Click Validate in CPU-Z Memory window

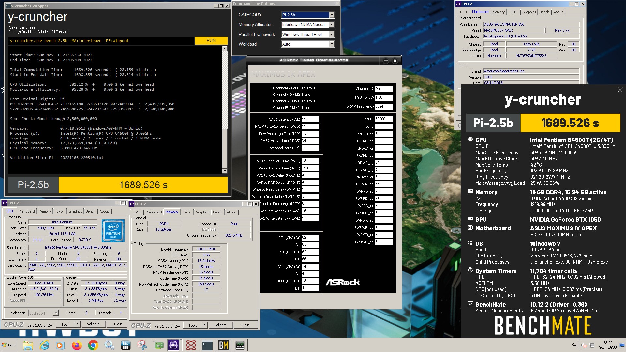pyautogui.click(x=220, y=325)
